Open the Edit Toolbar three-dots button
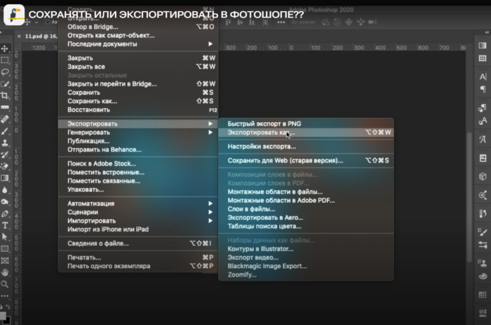The image size is (491, 325). tap(5, 296)
